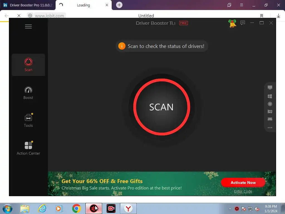Stop page loading in browser
Screen dimensions: 285x214
(x=19, y=16)
